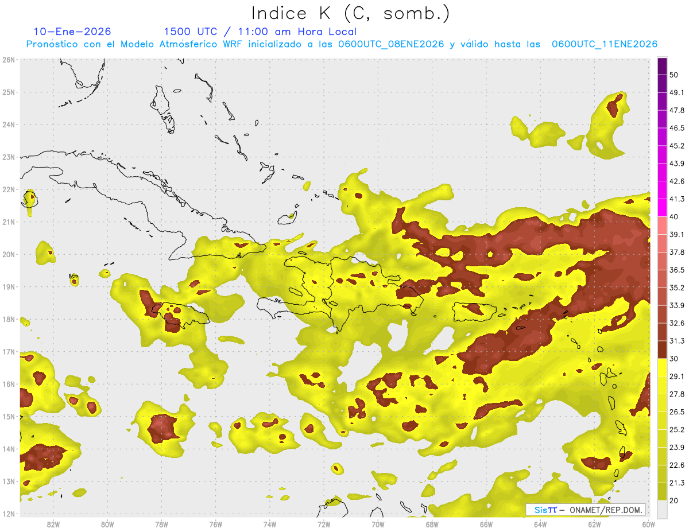Screen dimensions: 689x532
Task: Click the '23N' latitude axis label
Action: (9, 157)
